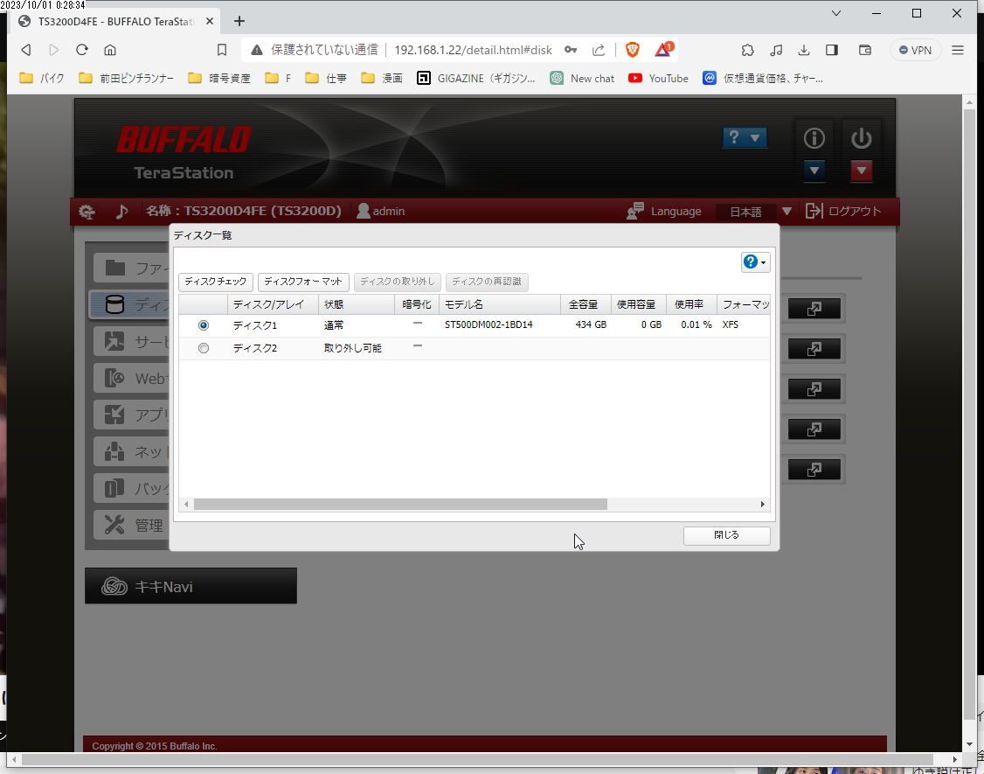
Task: Open browser extensions puzzle icon
Action: pyautogui.click(x=747, y=50)
